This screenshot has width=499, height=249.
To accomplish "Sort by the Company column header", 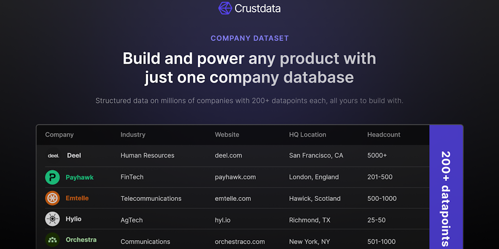I will (x=59, y=135).
